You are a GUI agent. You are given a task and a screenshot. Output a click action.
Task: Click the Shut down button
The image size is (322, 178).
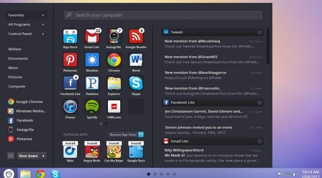pyautogui.click(x=28, y=156)
